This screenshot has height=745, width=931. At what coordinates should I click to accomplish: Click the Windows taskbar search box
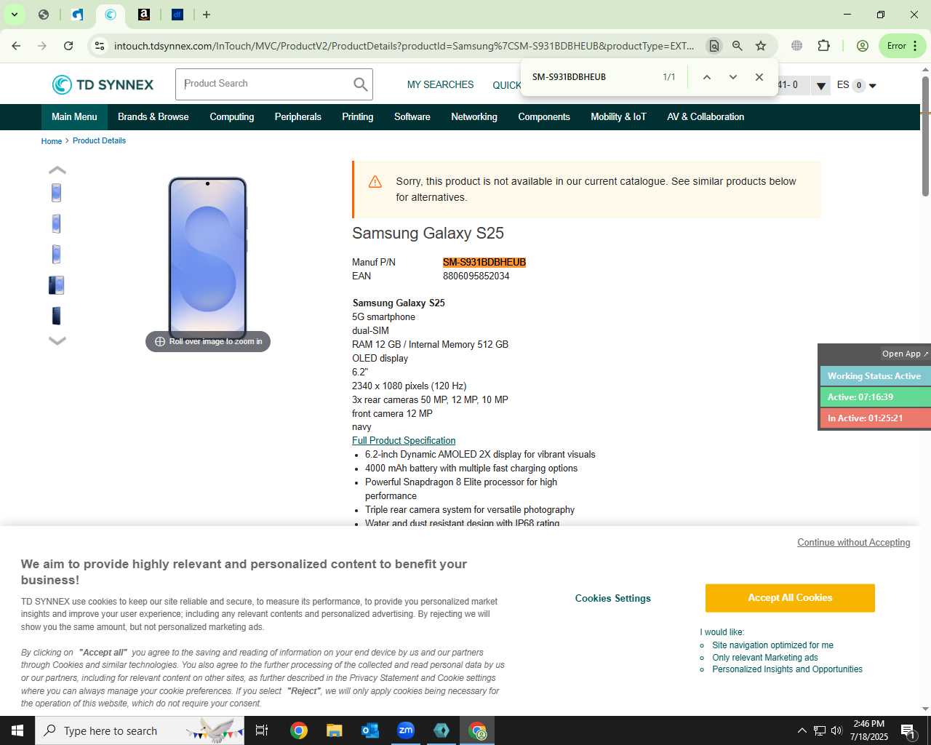tap(140, 730)
